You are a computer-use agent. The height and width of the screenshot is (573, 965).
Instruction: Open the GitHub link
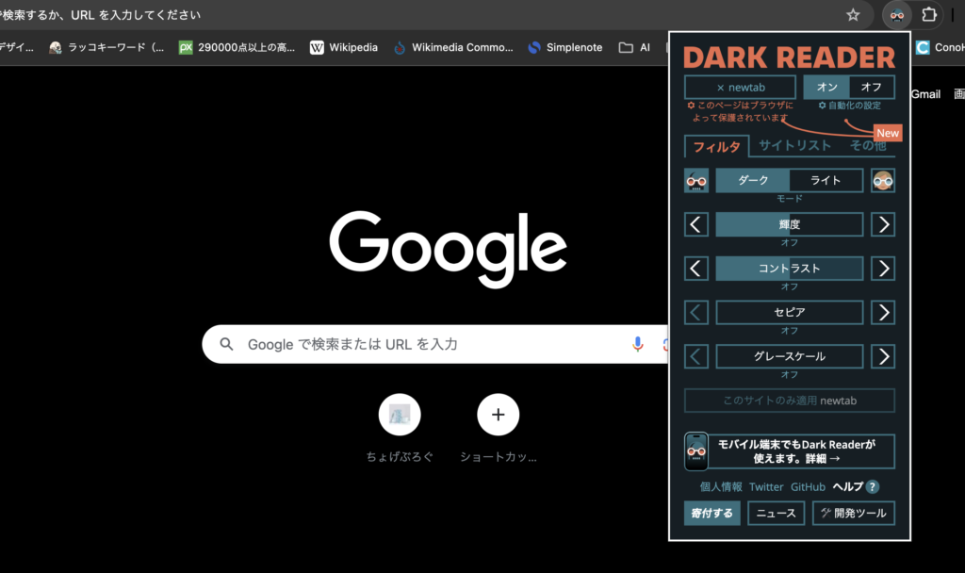tap(808, 487)
